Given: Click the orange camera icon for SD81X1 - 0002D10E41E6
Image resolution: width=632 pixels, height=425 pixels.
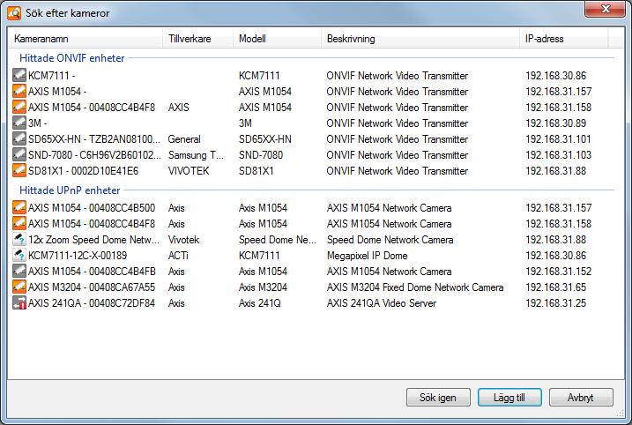Looking at the screenshot, I should (19, 170).
